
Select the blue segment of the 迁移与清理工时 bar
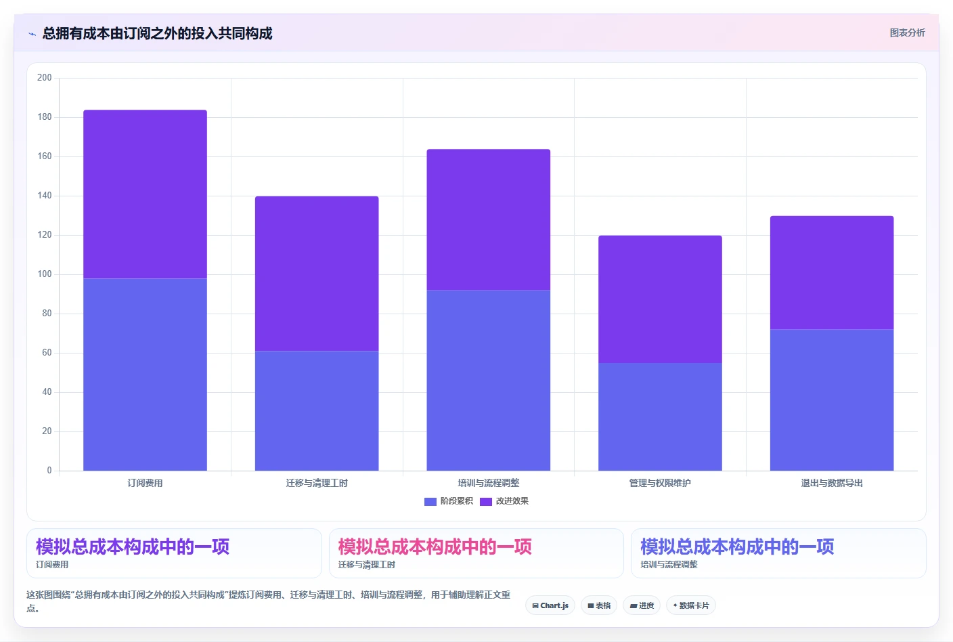click(x=317, y=410)
